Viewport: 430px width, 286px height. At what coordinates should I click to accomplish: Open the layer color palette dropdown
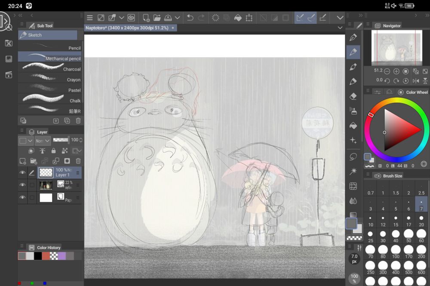click(25, 141)
